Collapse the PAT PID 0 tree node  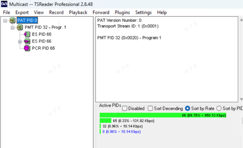tap(5, 21)
